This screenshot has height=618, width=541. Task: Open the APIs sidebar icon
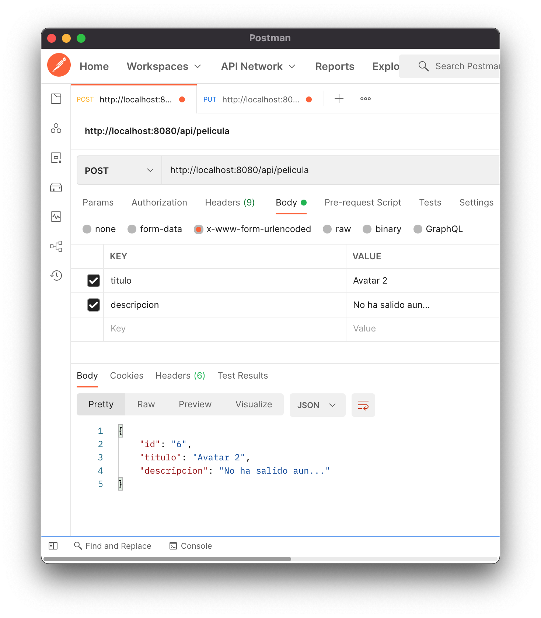pos(56,128)
